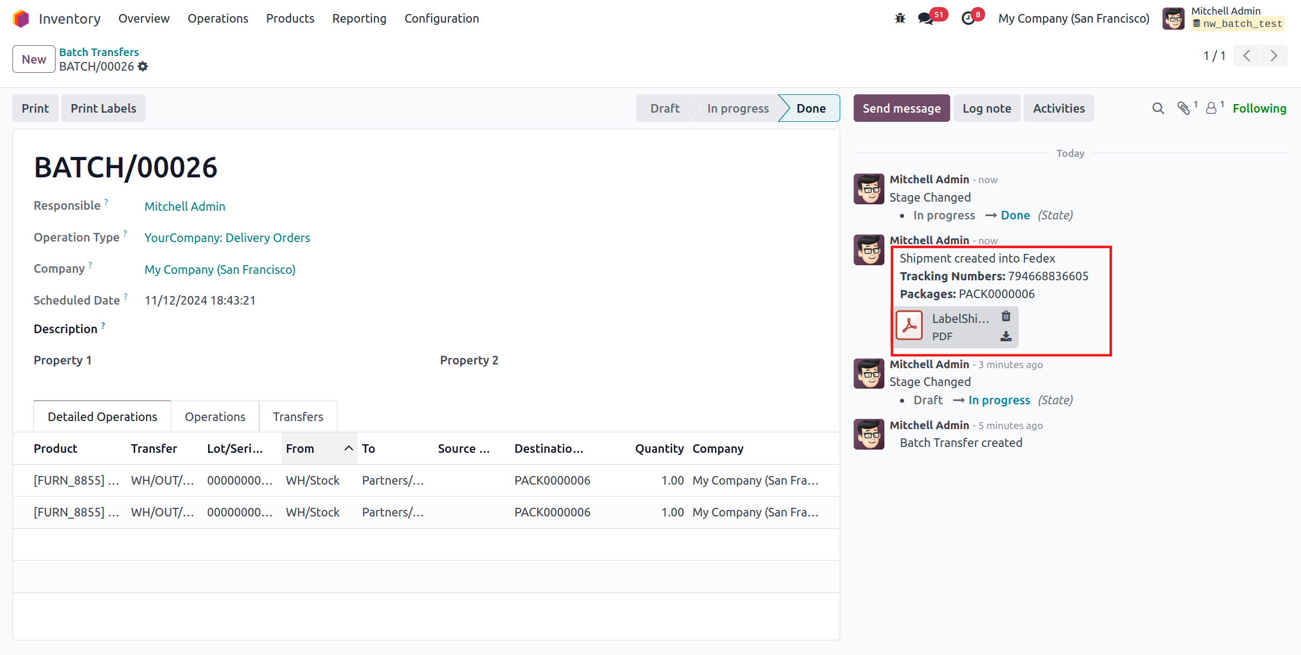1301x655 pixels.
Task: Show followers list icon
Action: click(1211, 108)
